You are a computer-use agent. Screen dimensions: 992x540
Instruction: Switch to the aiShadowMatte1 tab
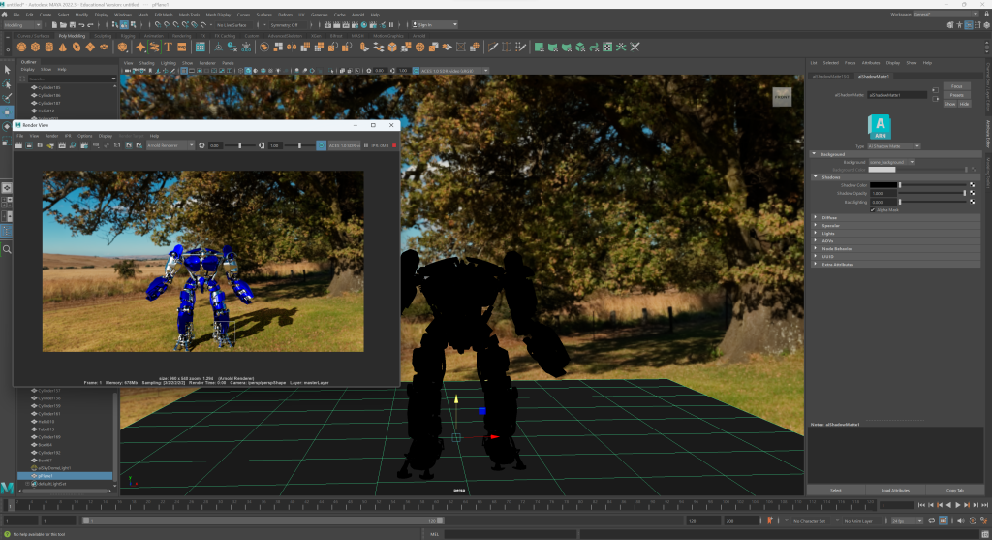pyautogui.click(x=874, y=76)
